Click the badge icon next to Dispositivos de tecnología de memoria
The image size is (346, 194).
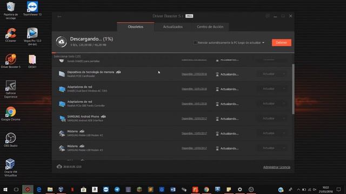point(118,72)
